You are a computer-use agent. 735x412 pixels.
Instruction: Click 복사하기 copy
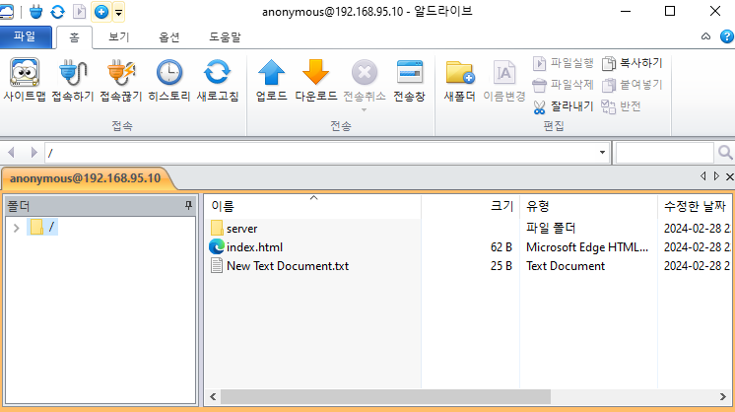(633, 63)
